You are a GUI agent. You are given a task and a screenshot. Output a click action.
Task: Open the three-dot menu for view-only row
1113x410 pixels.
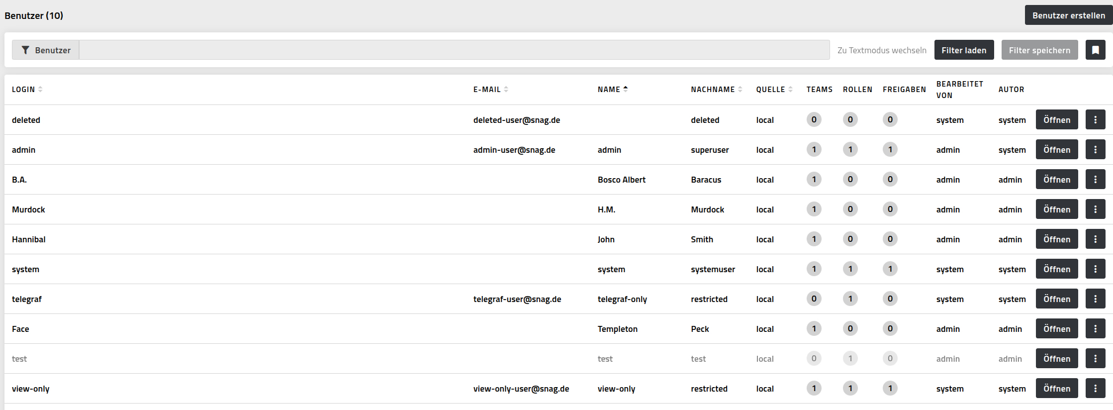pos(1095,388)
